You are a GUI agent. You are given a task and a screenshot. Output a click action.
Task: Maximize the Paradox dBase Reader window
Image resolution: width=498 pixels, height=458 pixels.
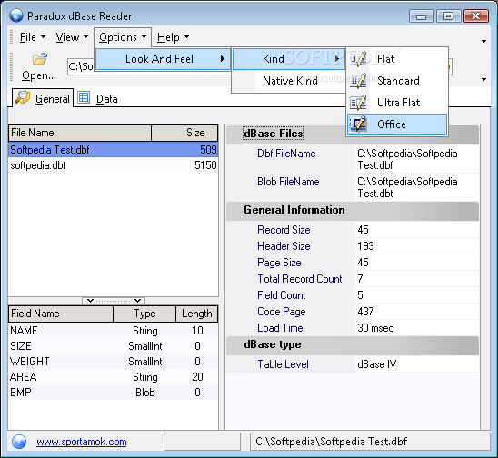click(448, 15)
